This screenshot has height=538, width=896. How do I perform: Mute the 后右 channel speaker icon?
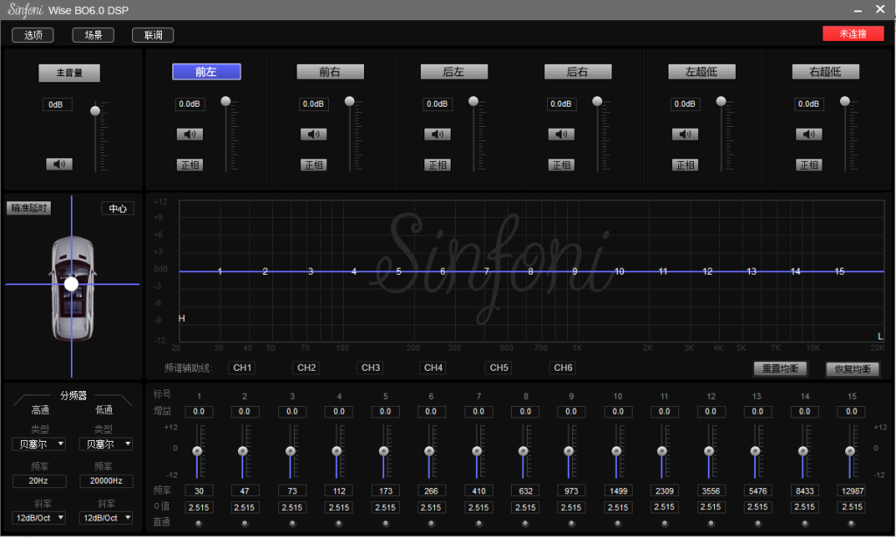pos(561,134)
